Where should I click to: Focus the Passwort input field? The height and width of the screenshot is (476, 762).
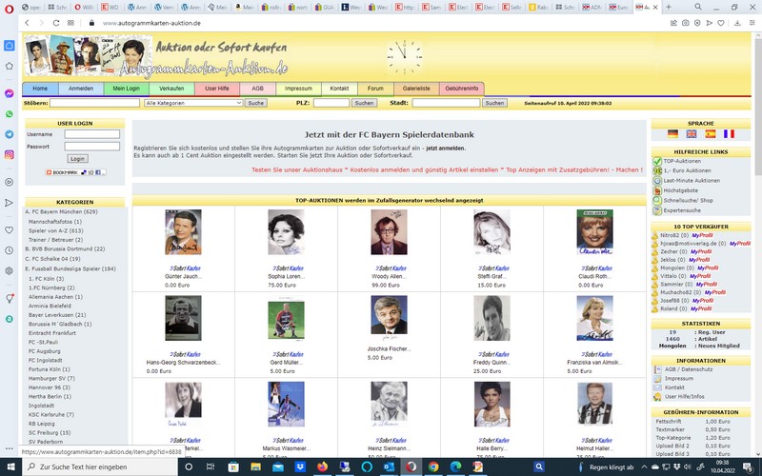91,147
